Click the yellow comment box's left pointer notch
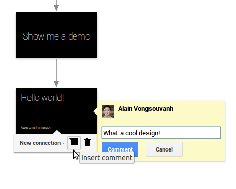 tap(95, 111)
